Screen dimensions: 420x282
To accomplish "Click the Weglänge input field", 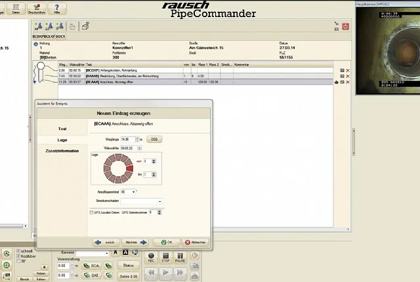I will [x=128, y=139].
